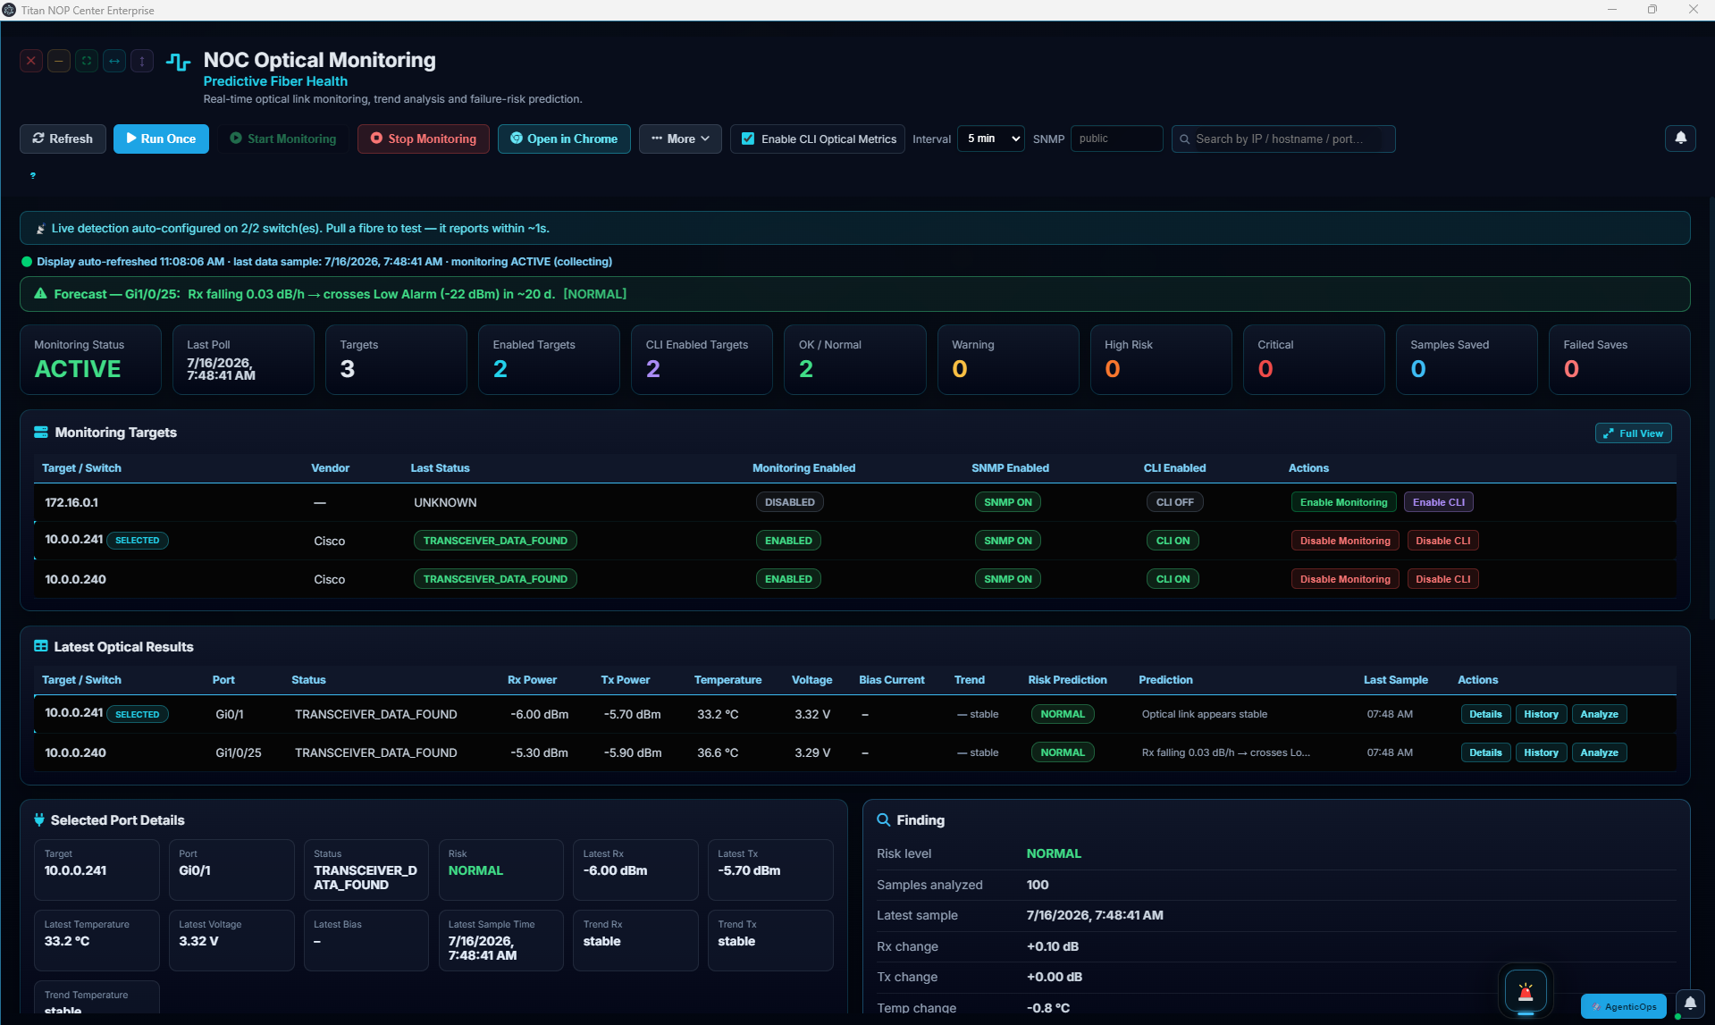Click SNMP ON badge for 10.0.0.241
The height and width of the screenshot is (1025, 1715).
(x=1008, y=541)
